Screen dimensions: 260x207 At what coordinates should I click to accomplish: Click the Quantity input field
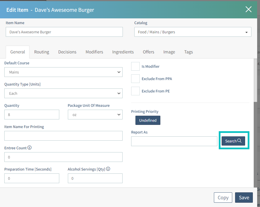pos(32,115)
